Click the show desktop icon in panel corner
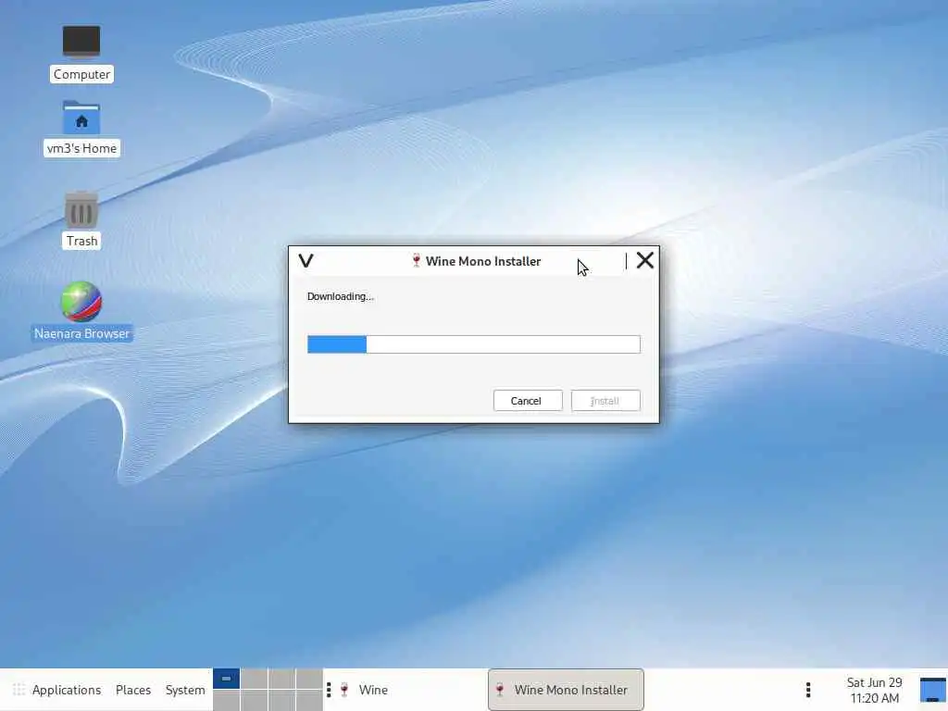 (933, 690)
